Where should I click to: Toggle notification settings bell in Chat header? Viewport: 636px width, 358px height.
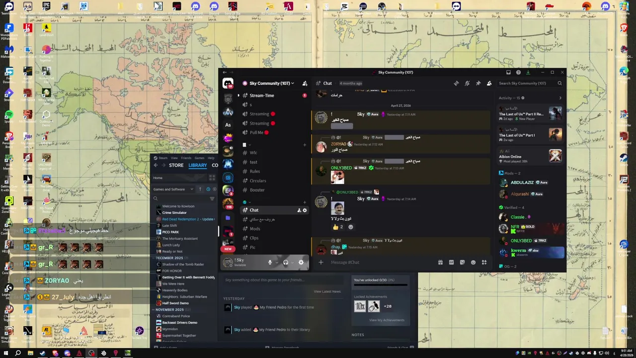[x=467, y=84]
